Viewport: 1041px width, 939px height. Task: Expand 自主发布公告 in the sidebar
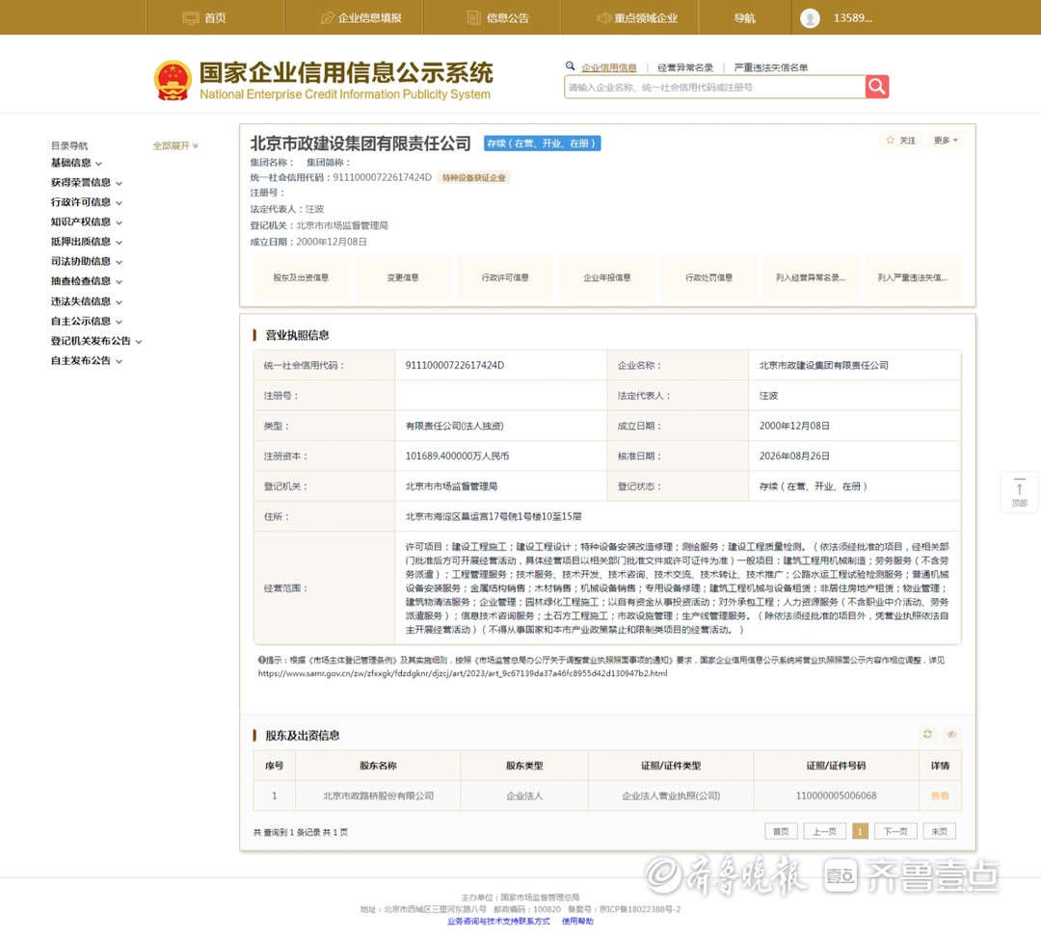(x=87, y=361)
